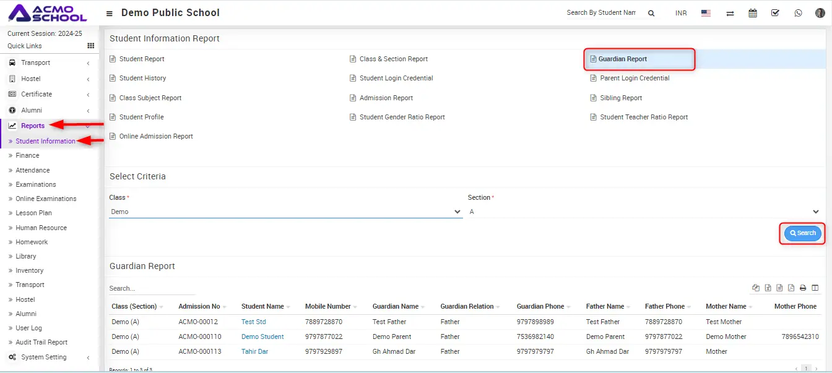
Task: Click the blue Search button
Action: [x=802, y=233]
